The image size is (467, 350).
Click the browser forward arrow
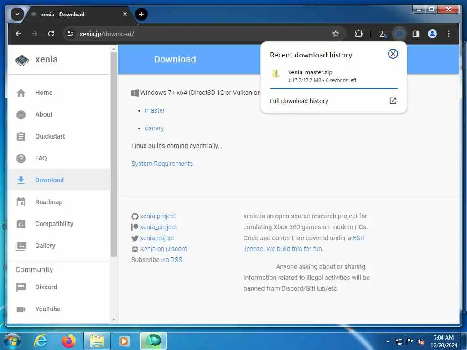pos(35,34)
